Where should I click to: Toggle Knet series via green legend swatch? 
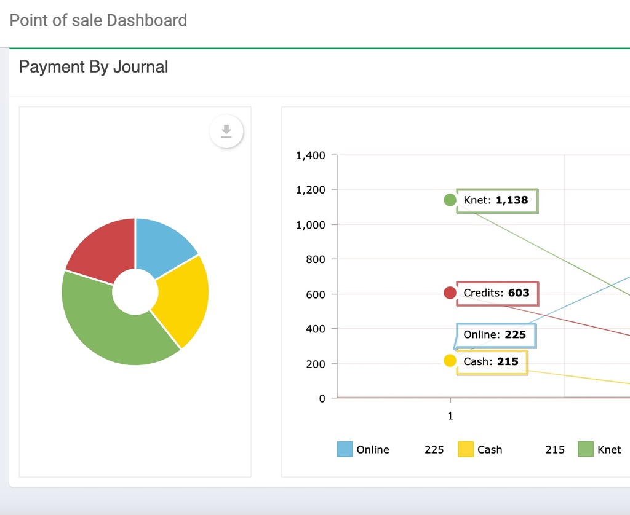tap(586, 449)
